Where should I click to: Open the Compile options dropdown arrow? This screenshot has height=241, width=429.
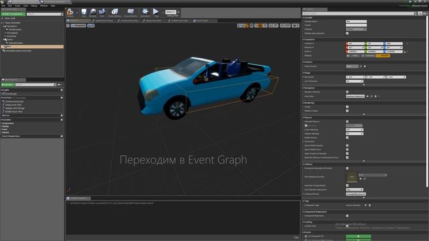pyautogui.click(x=76, y=12)
